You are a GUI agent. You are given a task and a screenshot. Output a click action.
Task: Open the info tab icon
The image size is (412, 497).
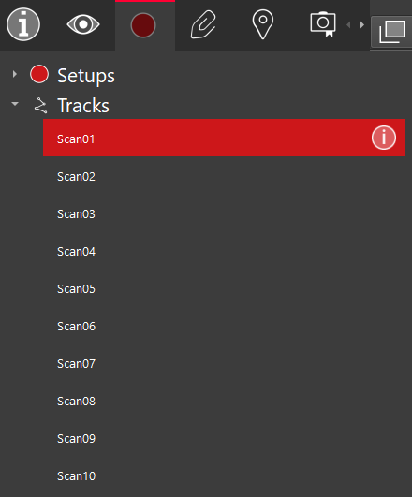click(23, 24)
